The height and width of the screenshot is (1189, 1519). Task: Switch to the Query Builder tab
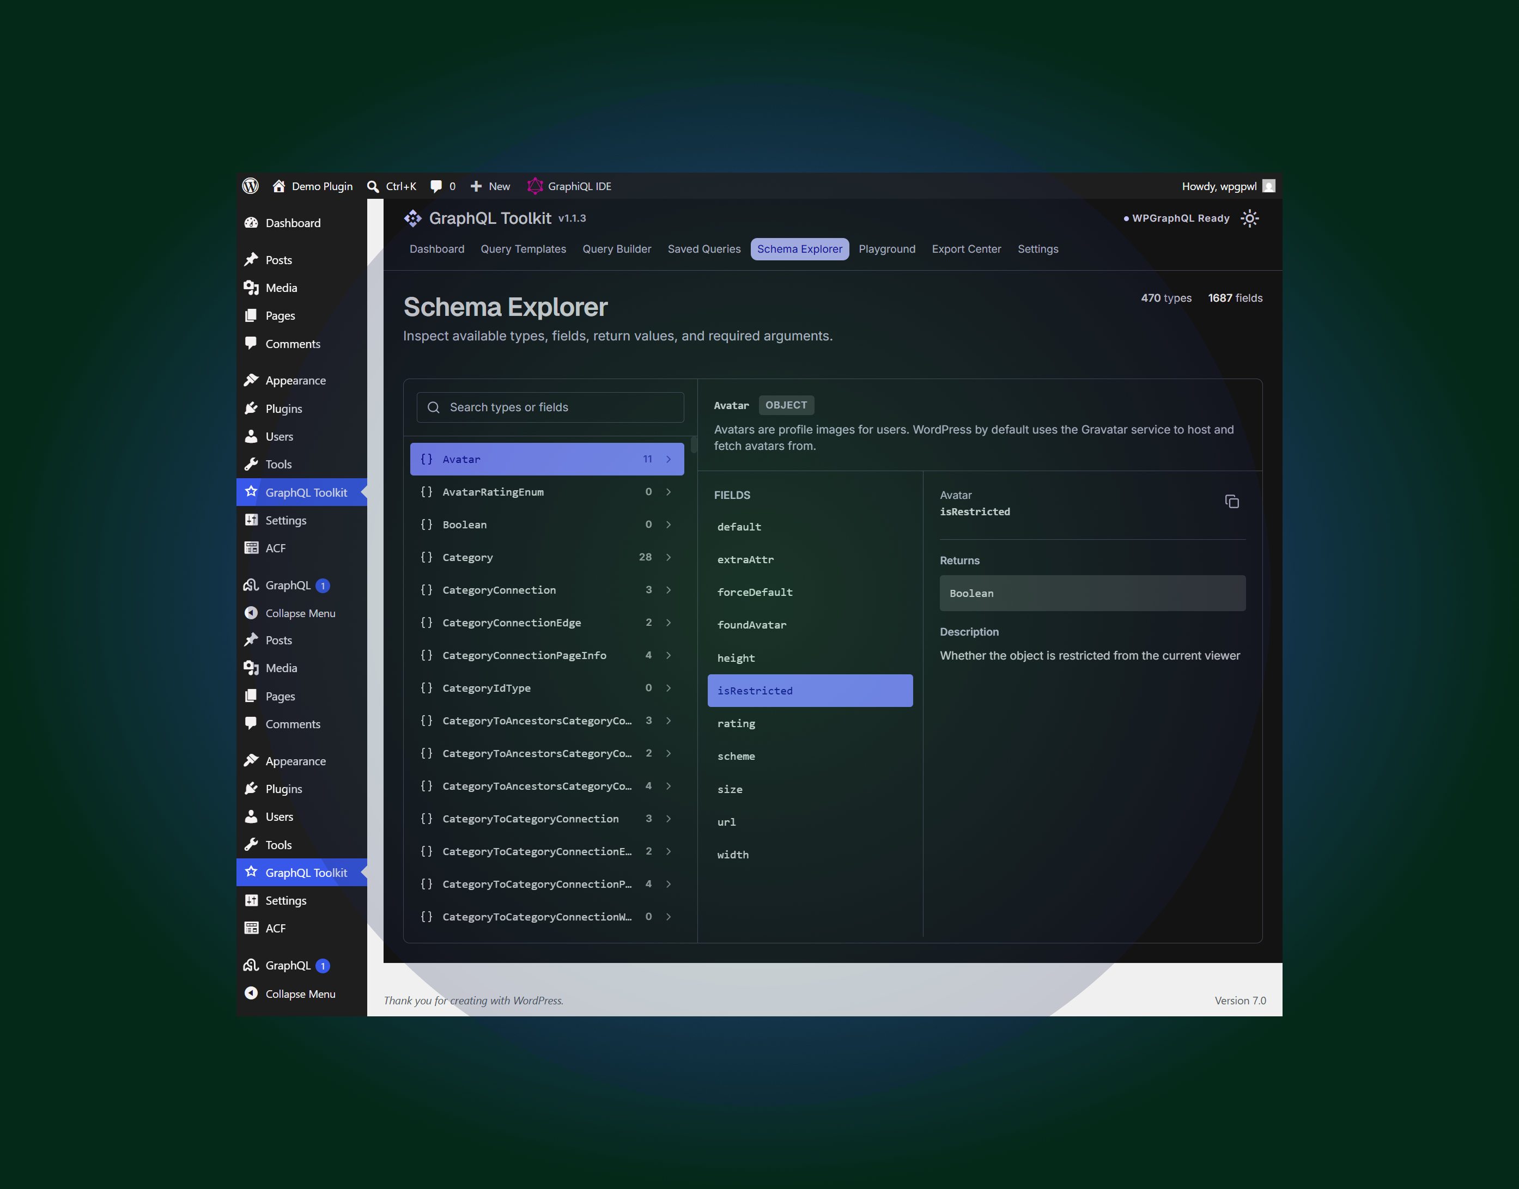(x=616, y=249)
